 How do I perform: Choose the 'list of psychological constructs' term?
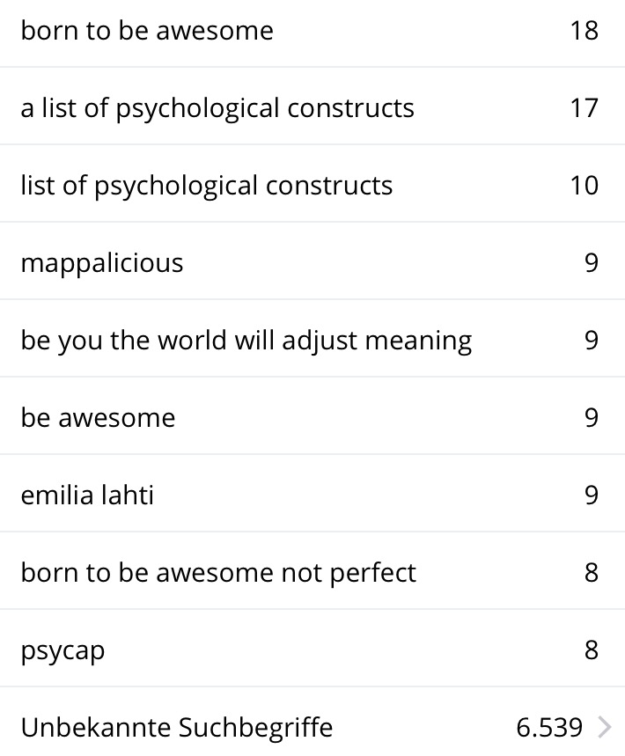click(207, 186)
